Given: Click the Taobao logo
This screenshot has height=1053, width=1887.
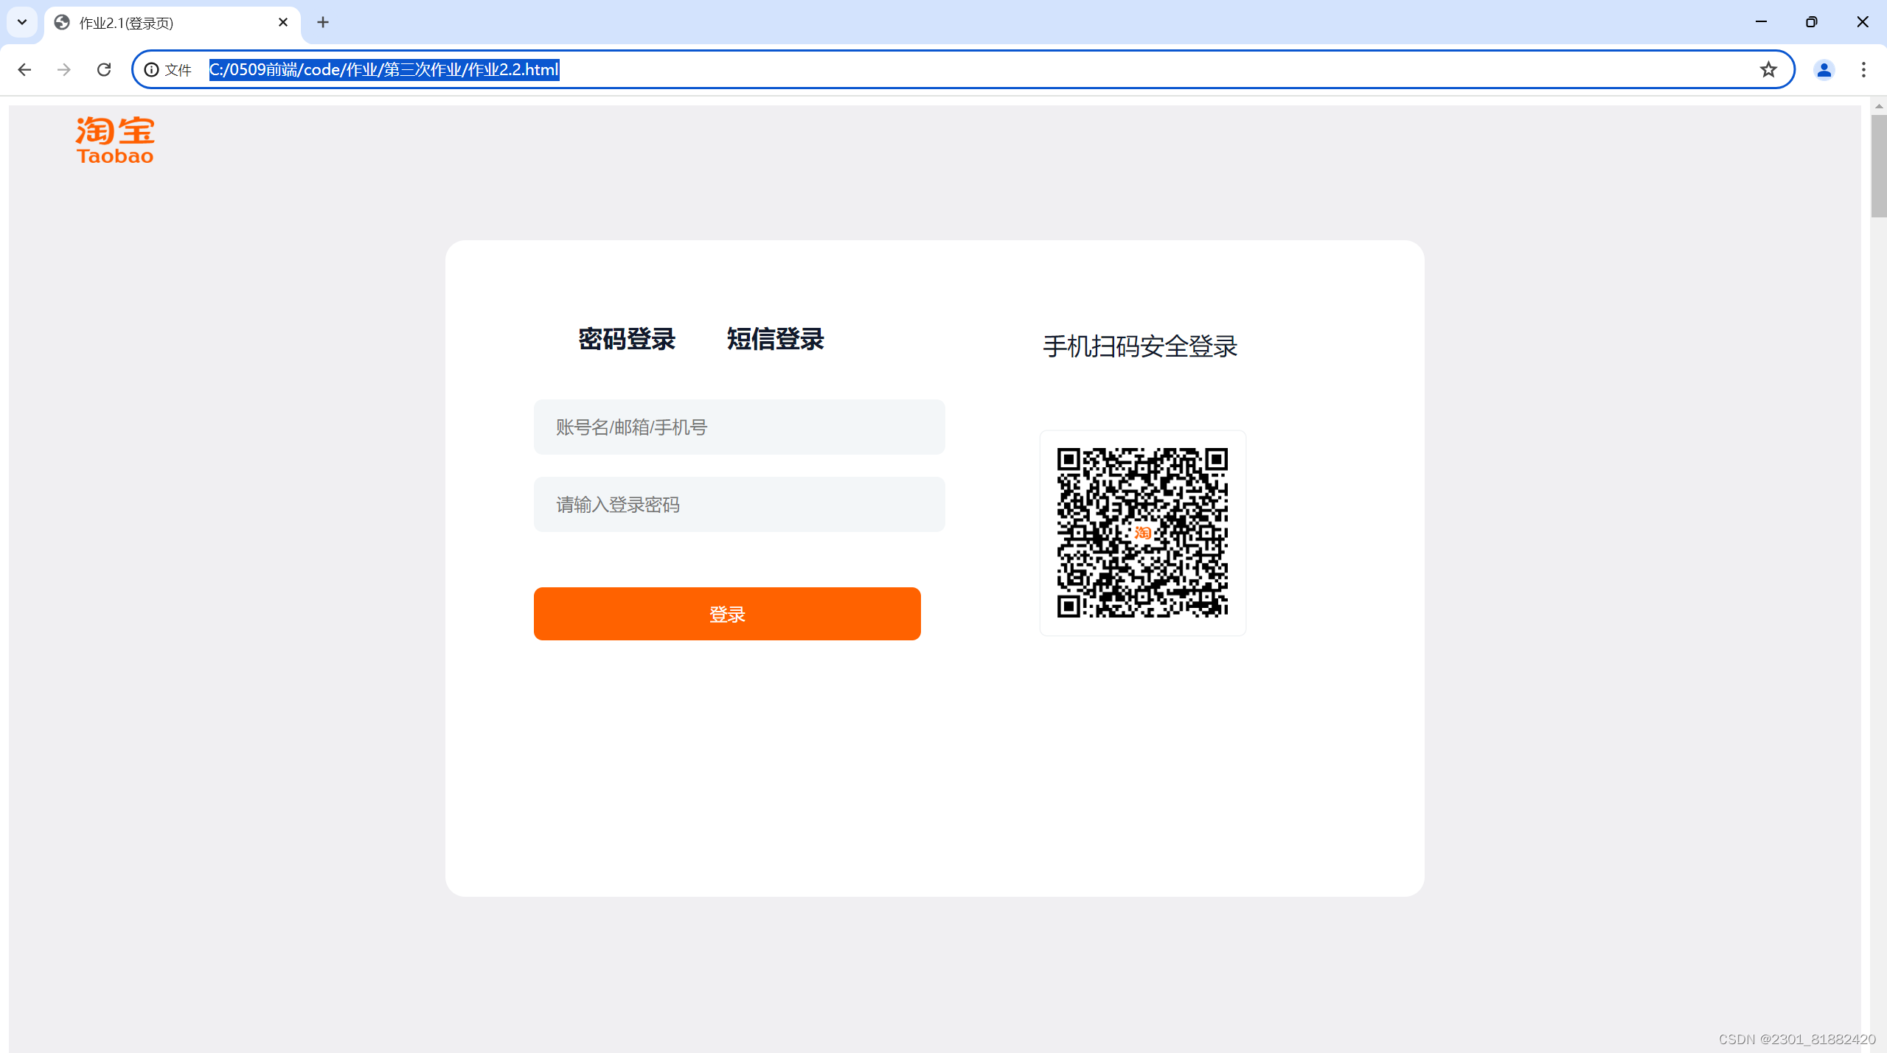Looking at the screenshot, I should [115, 139].
